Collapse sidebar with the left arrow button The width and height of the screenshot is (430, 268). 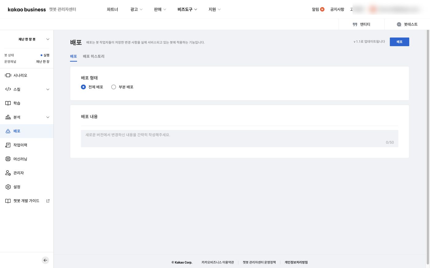[45, 260]
